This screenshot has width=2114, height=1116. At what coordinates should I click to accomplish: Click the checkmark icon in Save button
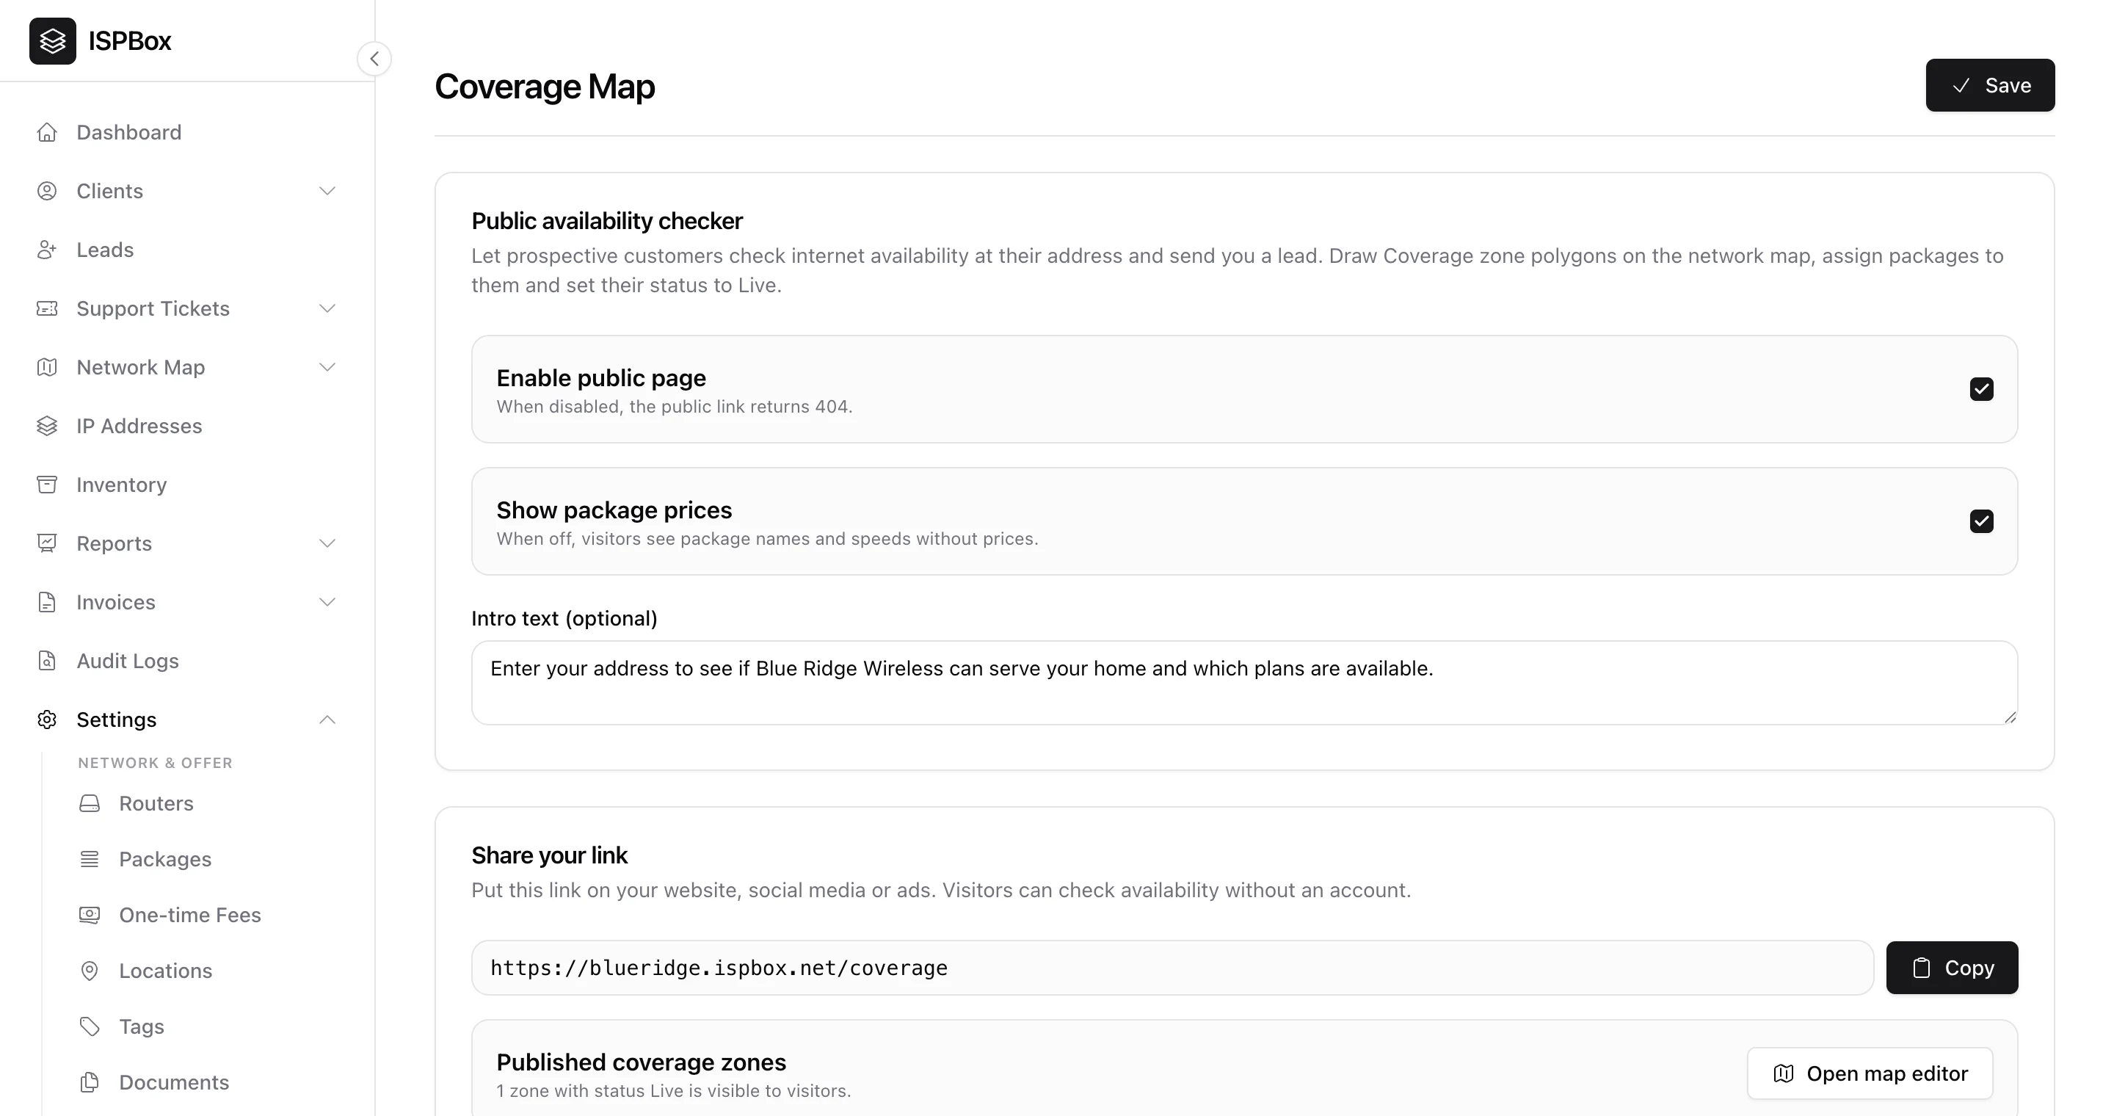(1961, 85)
